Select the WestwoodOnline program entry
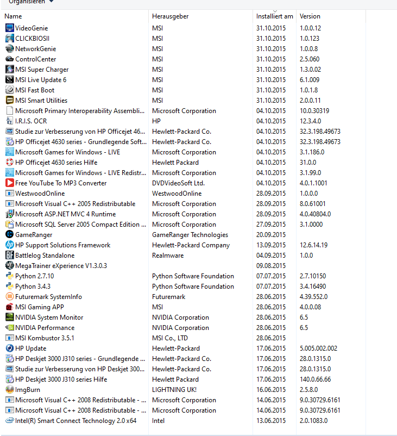This screenshot has height=436, width=397. coord(40,193)
